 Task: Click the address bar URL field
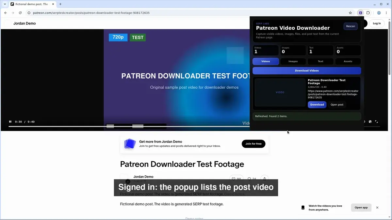click(186, 13)
